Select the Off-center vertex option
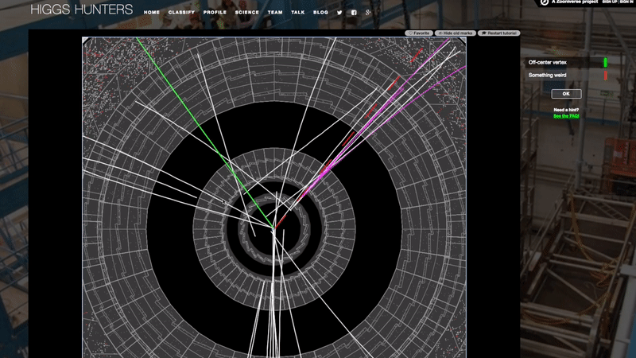Screen dimensions: 636x358 click(548, 62)
